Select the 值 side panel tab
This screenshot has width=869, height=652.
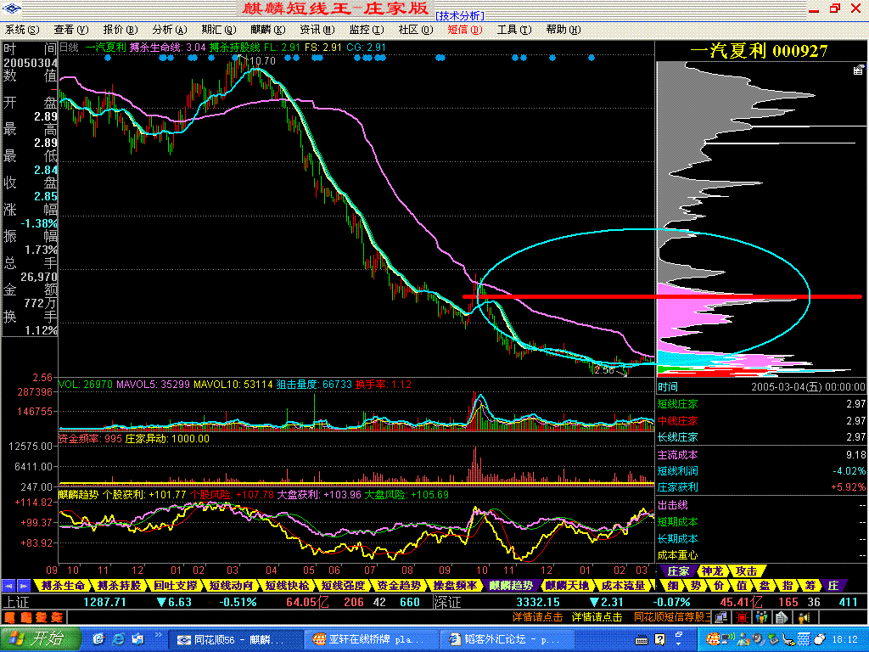[742, 586]
